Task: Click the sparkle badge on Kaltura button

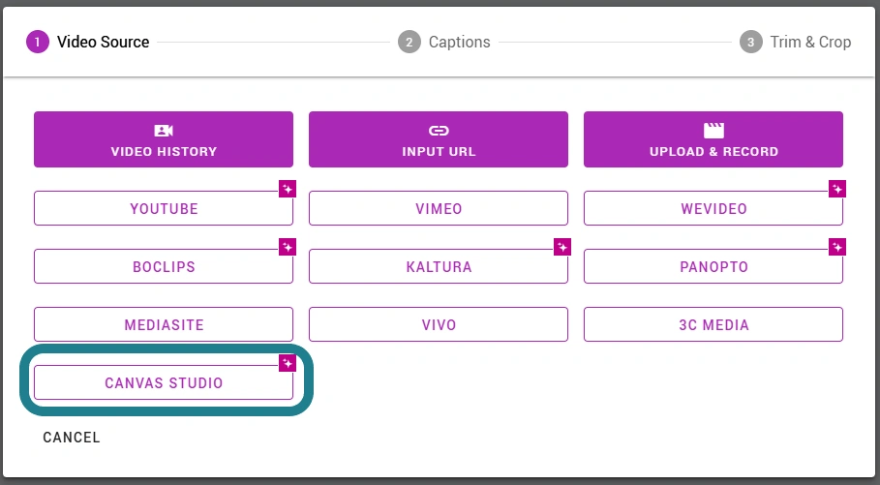Action: [x=562, y=247]
